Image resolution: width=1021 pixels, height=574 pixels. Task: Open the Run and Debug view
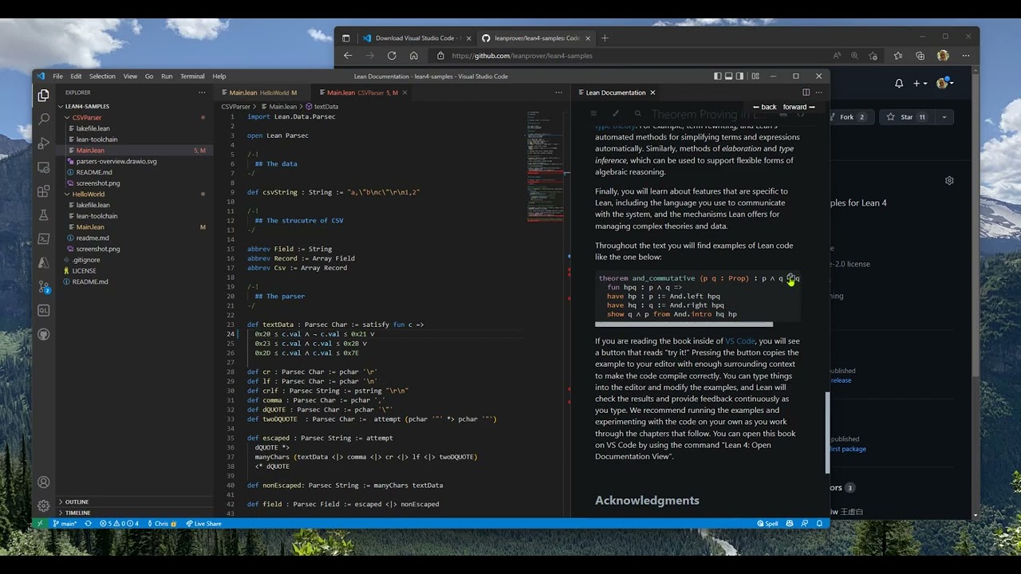tap(44, 143)
